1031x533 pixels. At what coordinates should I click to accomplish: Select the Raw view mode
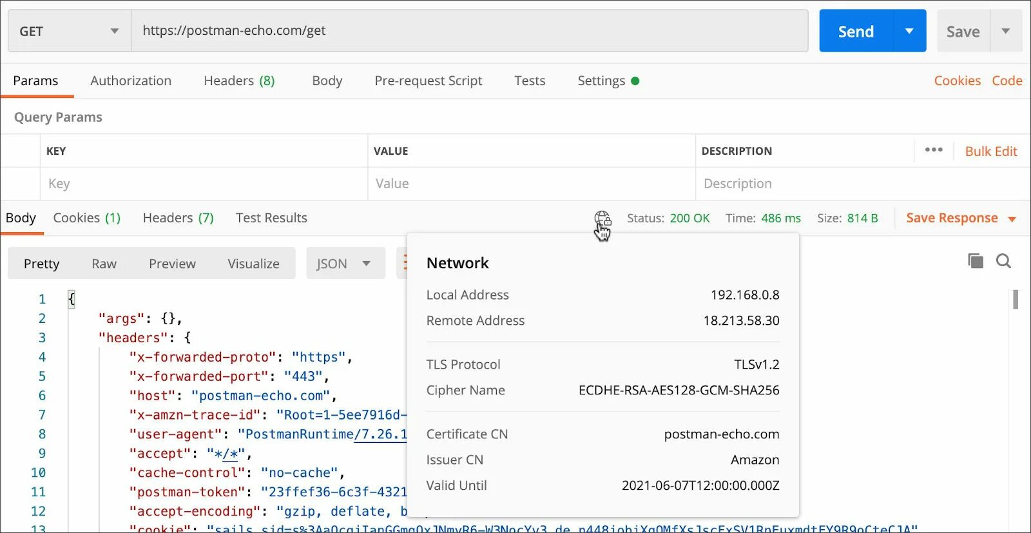[104, 264]
